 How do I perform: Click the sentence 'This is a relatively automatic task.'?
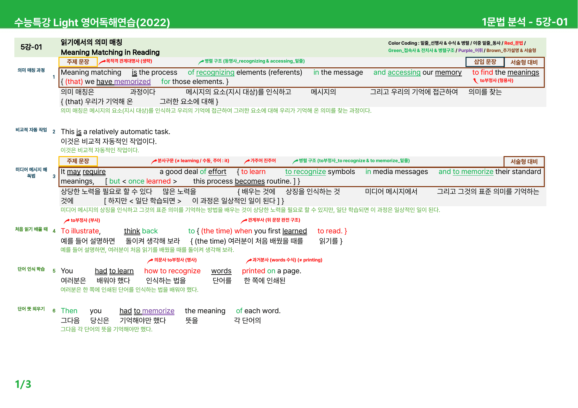(x=115, y=132)
